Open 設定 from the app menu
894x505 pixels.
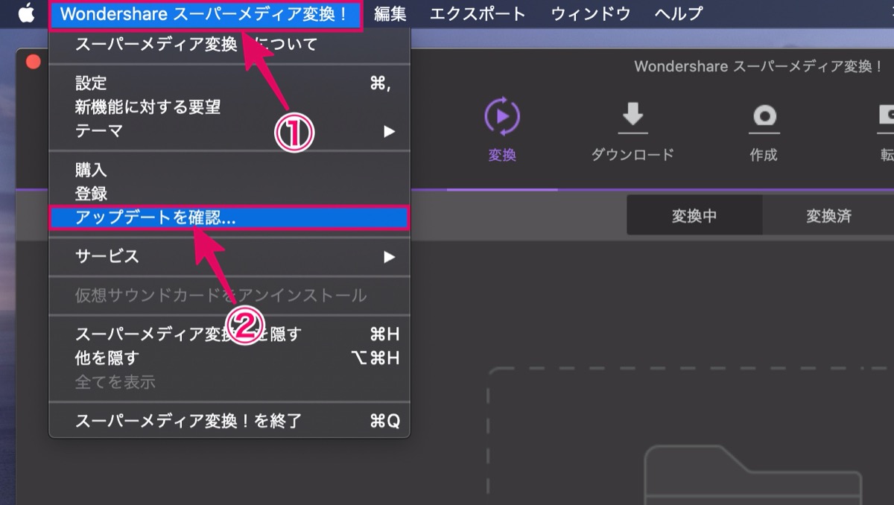(x=229, y=83)
